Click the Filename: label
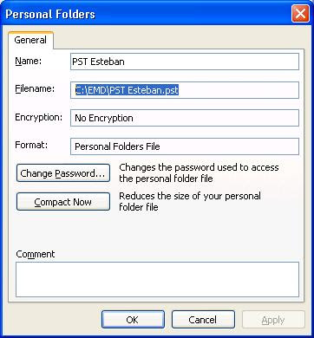This screenshot has height=338, width=314. (x=35, y=88)
